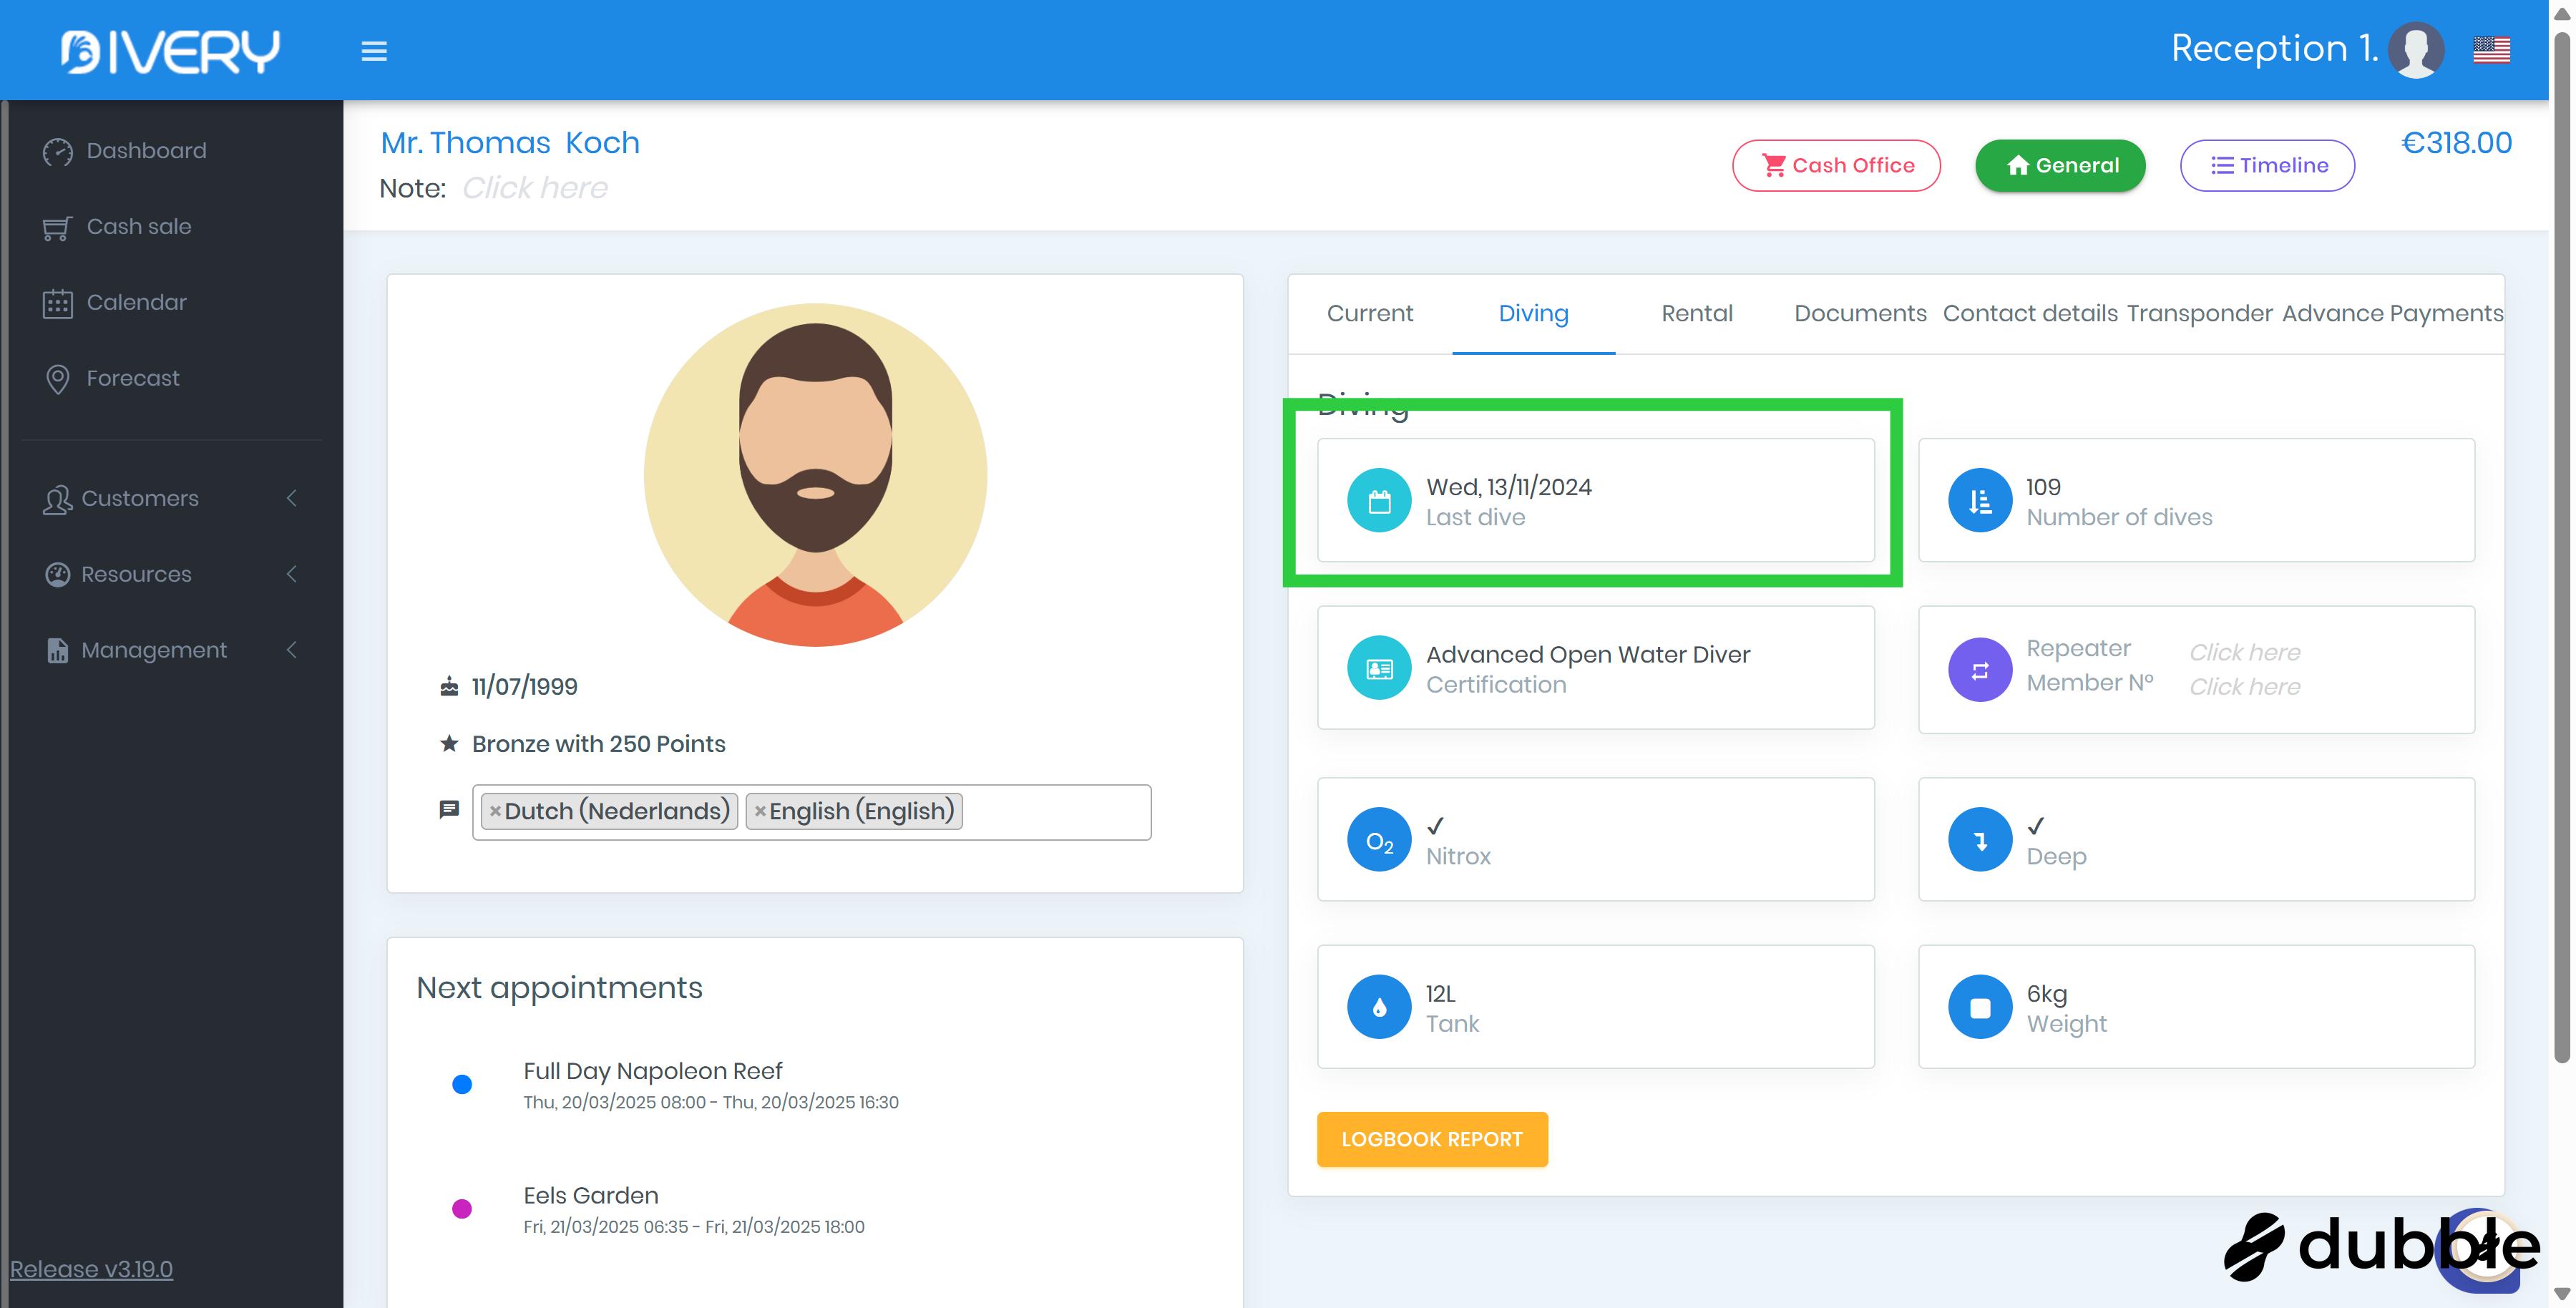Switch to the Rental tab
Viewport: 2576px width, 1308px height.
click(1696, 313)
